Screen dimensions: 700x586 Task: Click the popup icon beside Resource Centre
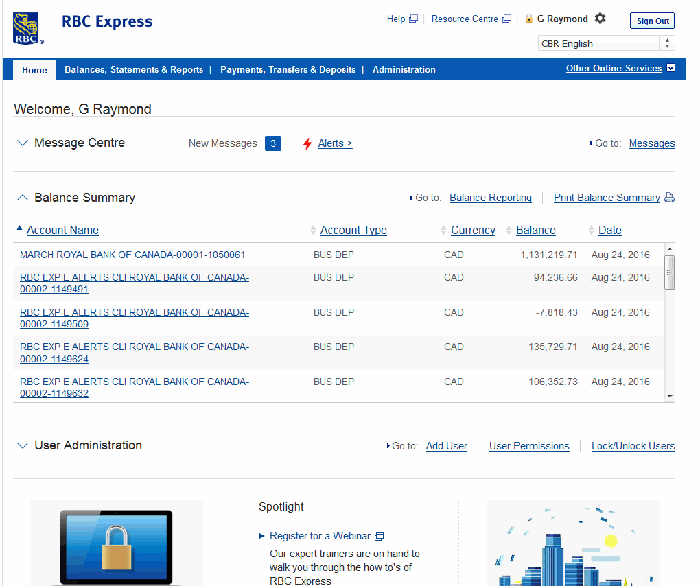[506, 19]
